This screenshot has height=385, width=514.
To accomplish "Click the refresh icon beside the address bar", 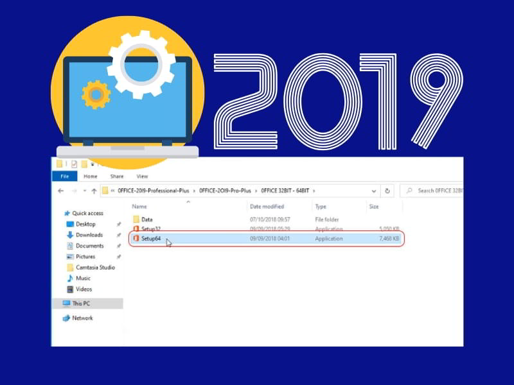I will 387,191.
